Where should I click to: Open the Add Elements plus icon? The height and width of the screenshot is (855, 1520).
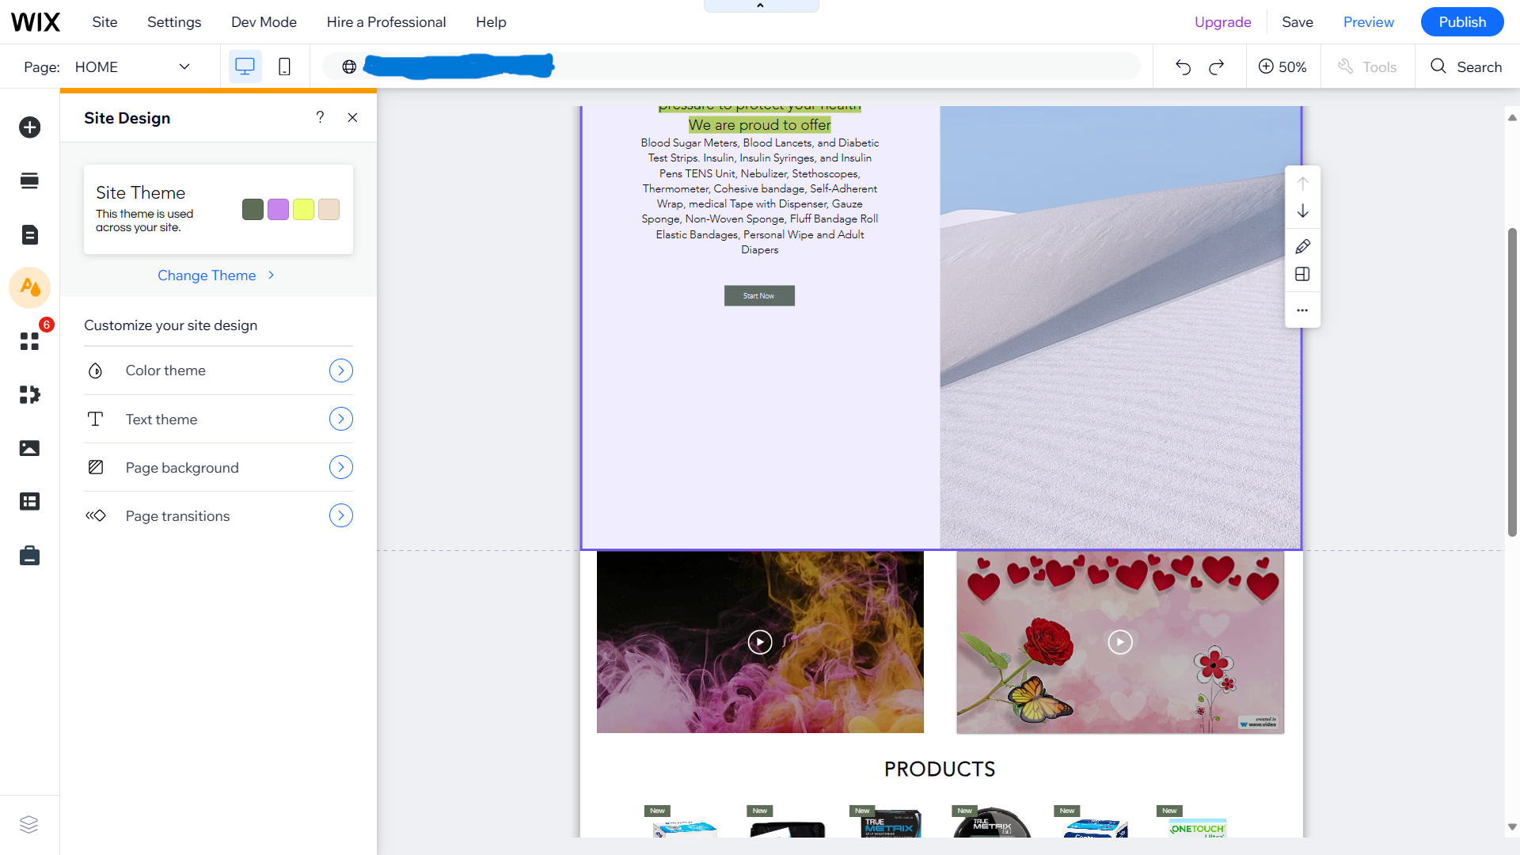coord(29,127)
